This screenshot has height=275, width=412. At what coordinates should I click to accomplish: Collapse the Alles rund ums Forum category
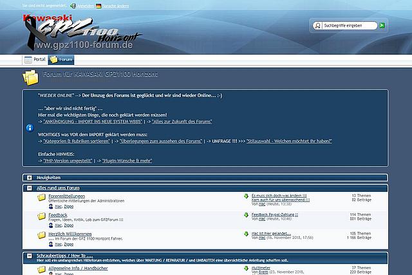[30, 188]
